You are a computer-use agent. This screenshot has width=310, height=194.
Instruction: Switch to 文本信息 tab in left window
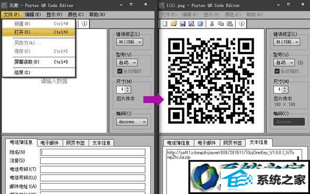[101, 143]
